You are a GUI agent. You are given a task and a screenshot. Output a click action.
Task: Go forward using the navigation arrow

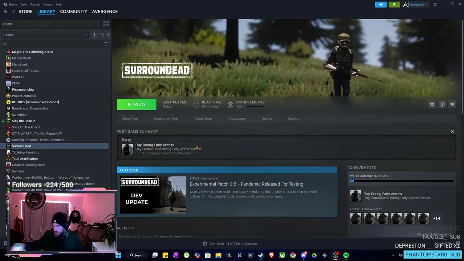13,12
